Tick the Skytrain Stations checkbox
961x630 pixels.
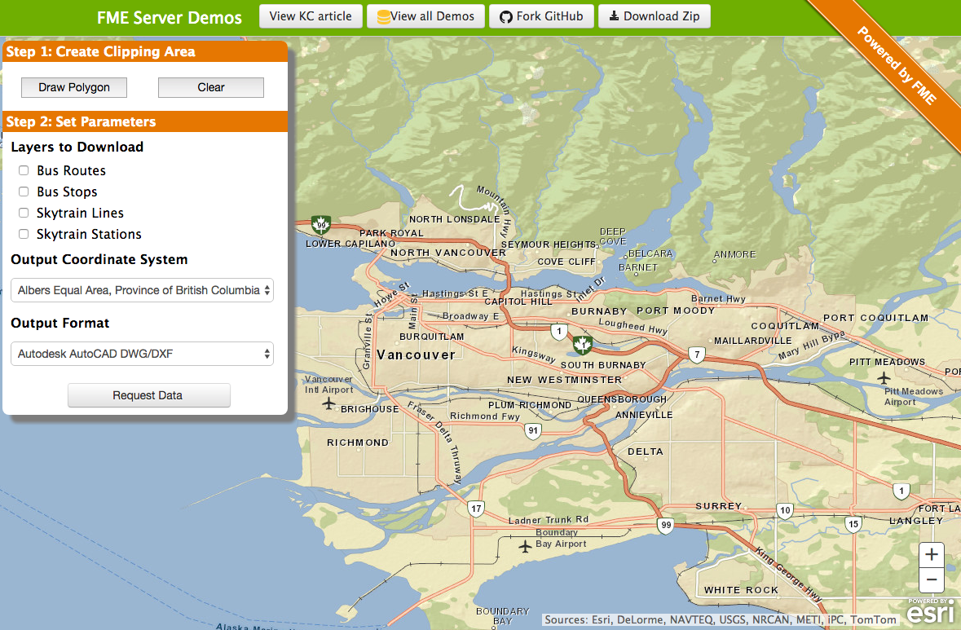24,234
